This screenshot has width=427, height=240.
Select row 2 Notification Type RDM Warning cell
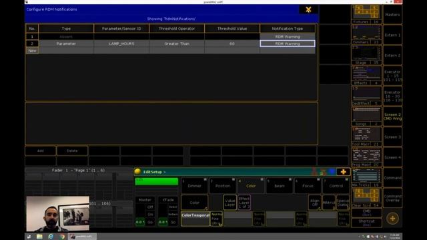click(288, 43)
